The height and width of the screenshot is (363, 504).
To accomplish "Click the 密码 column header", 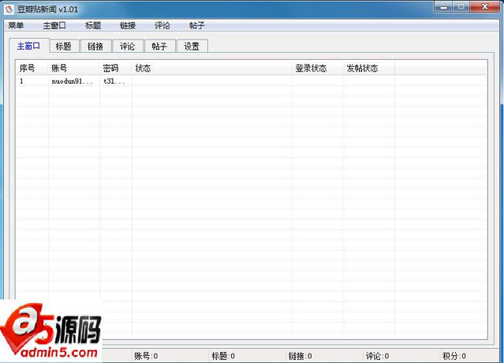I will [116, 68].
